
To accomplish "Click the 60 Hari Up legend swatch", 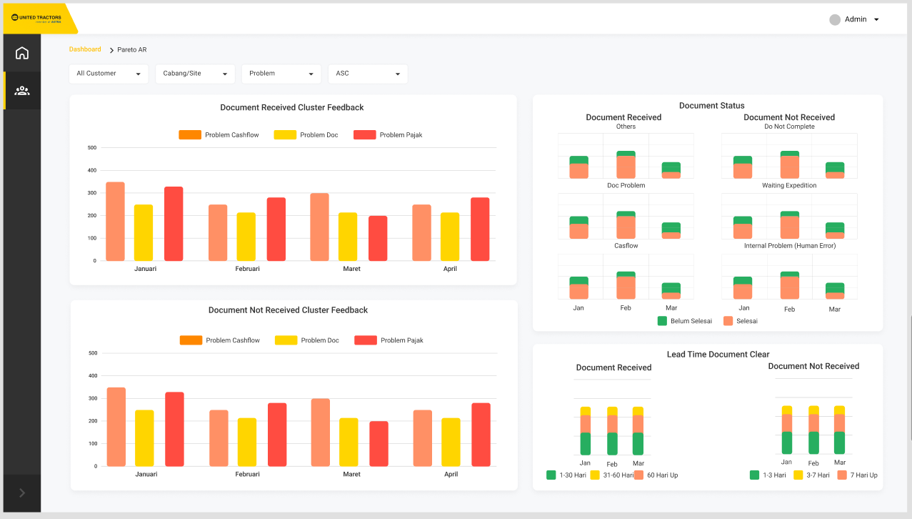I will (639, 475).
